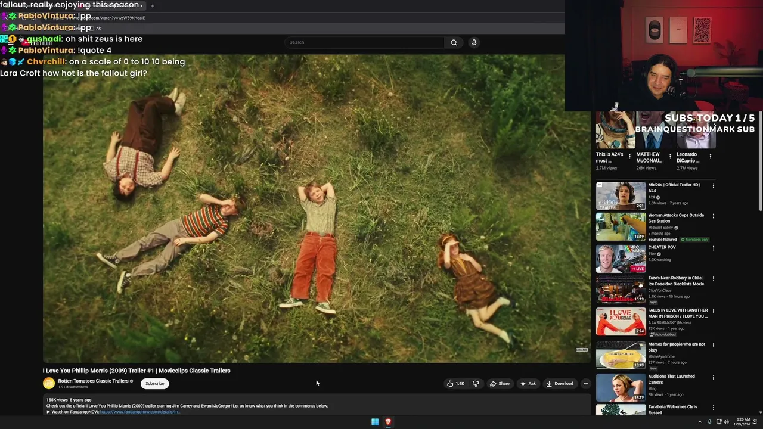Open the Mid90s Official Trailer thumbnail
Image resolution: width=763 pixels, height=429 pixels.
pos(621,195)
